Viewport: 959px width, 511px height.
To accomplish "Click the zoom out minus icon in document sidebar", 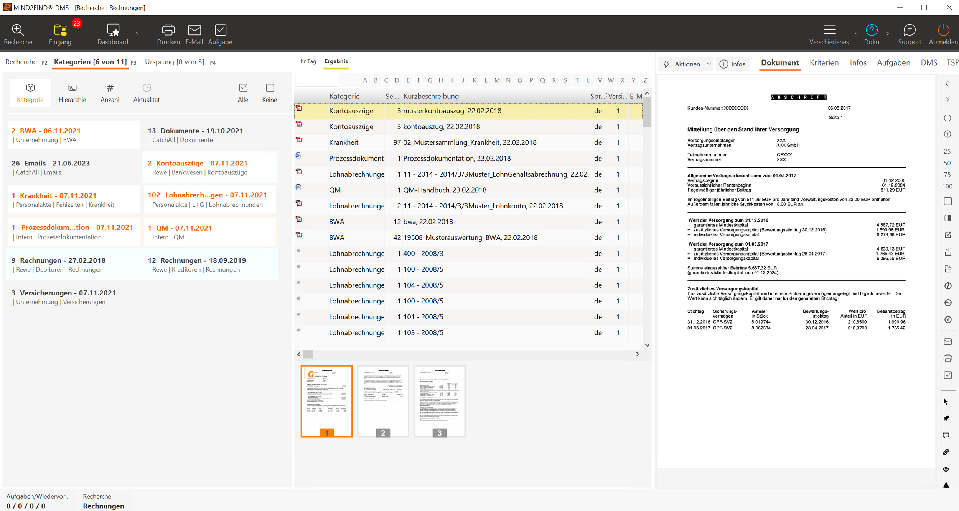I will tap(947, 118).
